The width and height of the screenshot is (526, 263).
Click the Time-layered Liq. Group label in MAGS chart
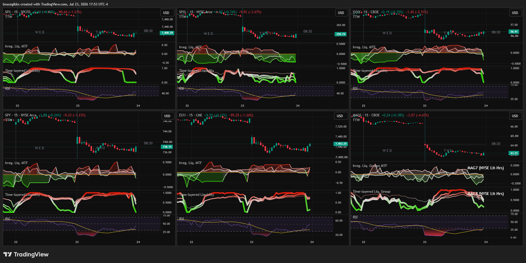[x=371, y=192]
